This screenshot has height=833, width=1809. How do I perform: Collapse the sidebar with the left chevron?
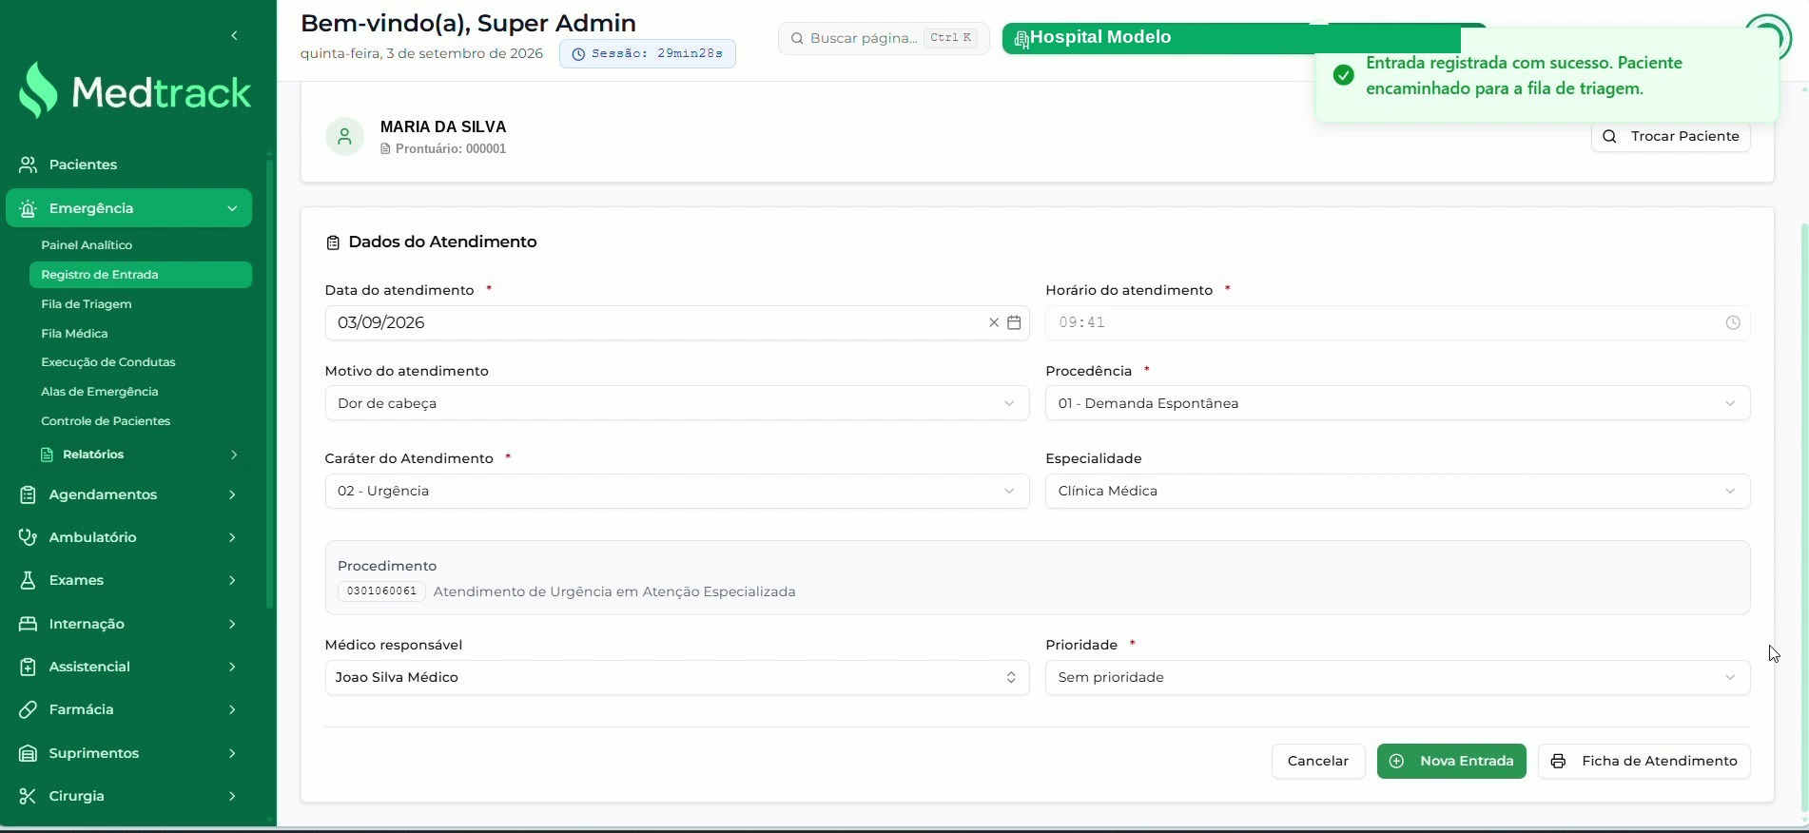(x=234, y=36)
